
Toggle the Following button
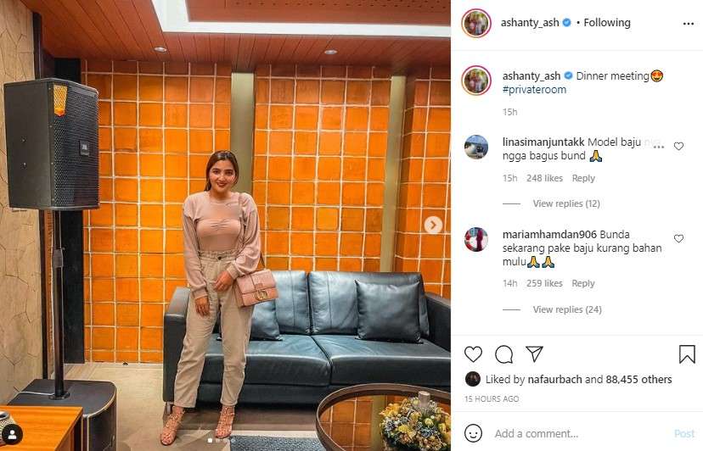[x=606, y=22]
